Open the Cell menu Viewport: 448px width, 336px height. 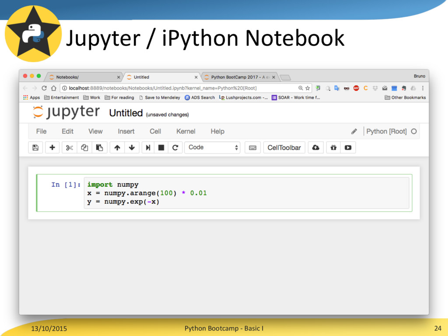(155, 131)
